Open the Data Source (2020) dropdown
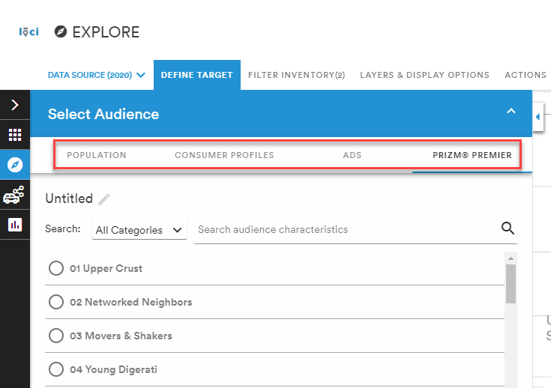551x388 pixels. coord(97,75)
